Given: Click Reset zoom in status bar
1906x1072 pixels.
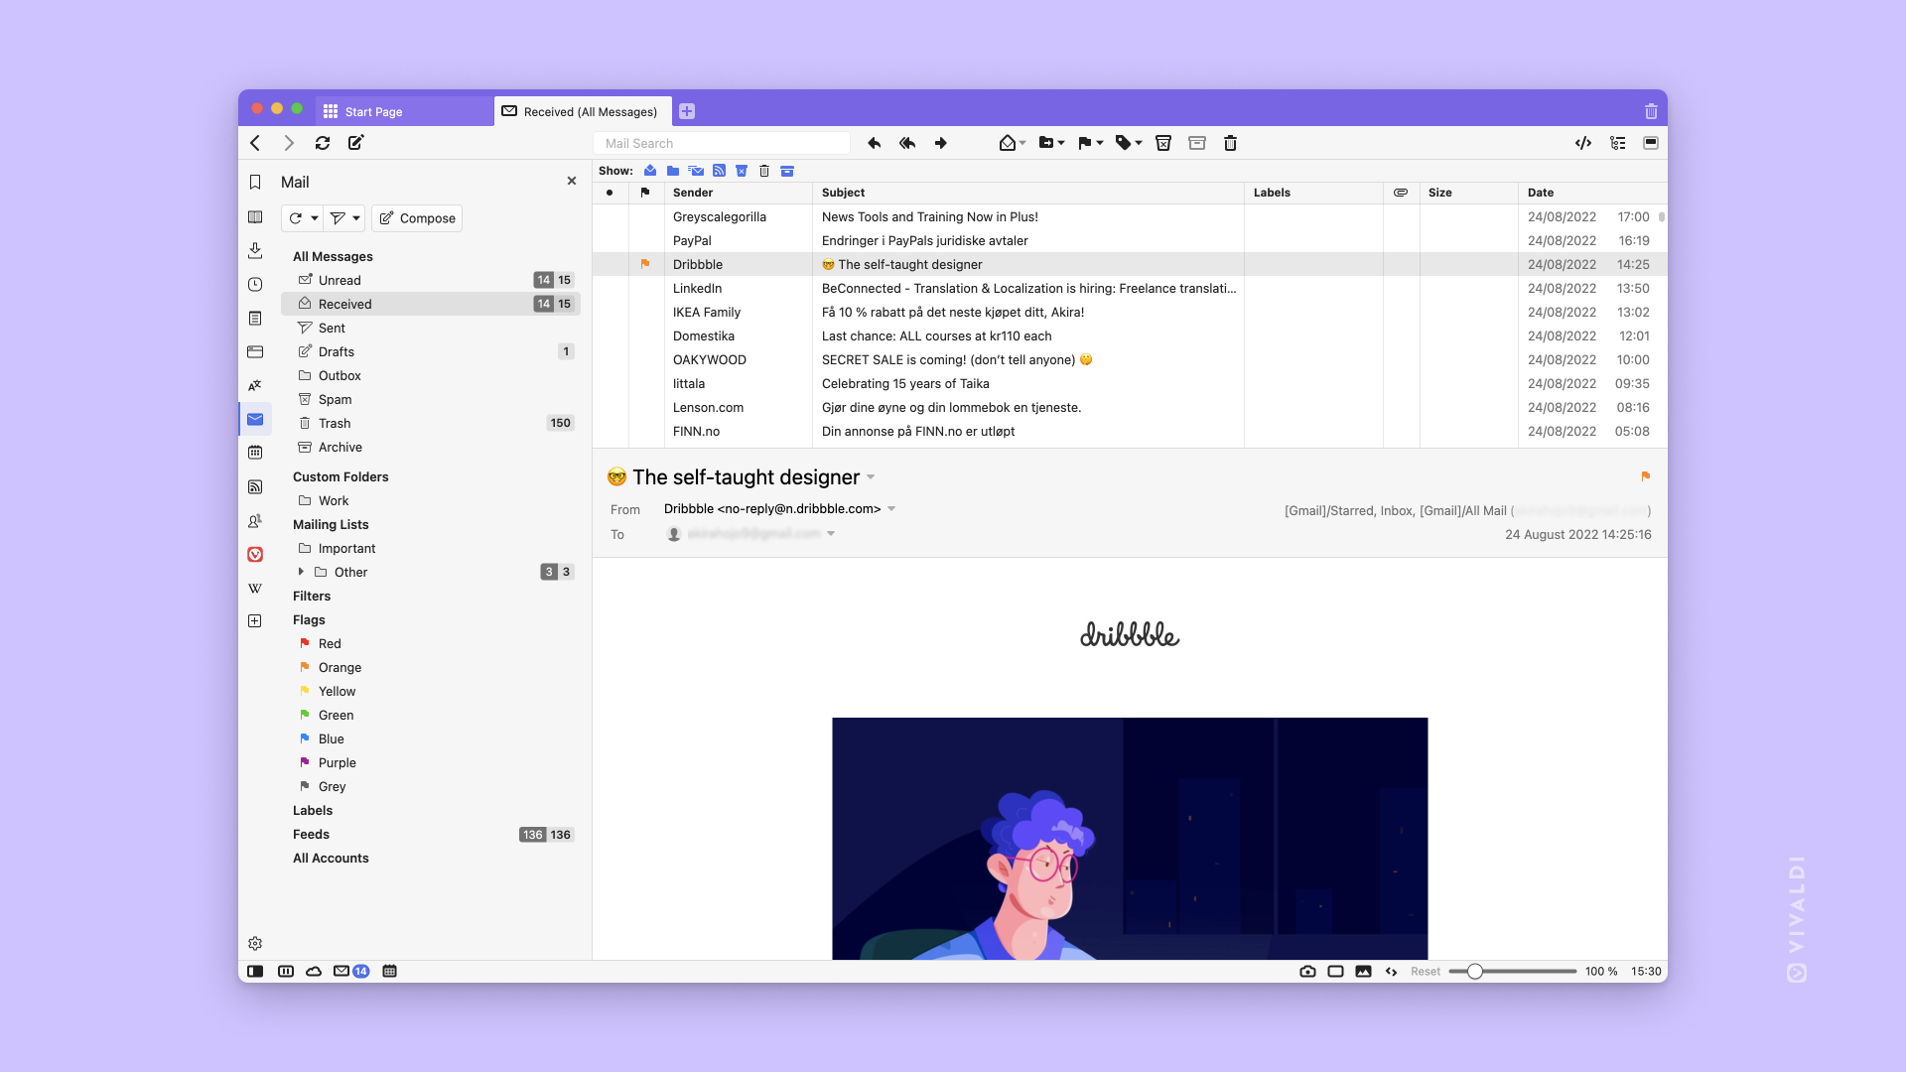Looking at the screenshot, I should (1426, 972).
